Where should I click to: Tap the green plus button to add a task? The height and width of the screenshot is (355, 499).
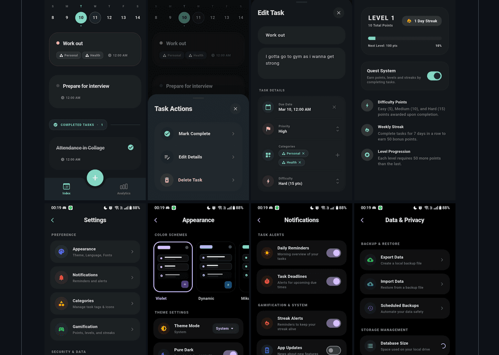[x=95, y=177]
